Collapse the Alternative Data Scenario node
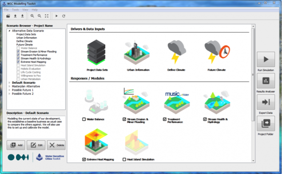 pos(9,31)
